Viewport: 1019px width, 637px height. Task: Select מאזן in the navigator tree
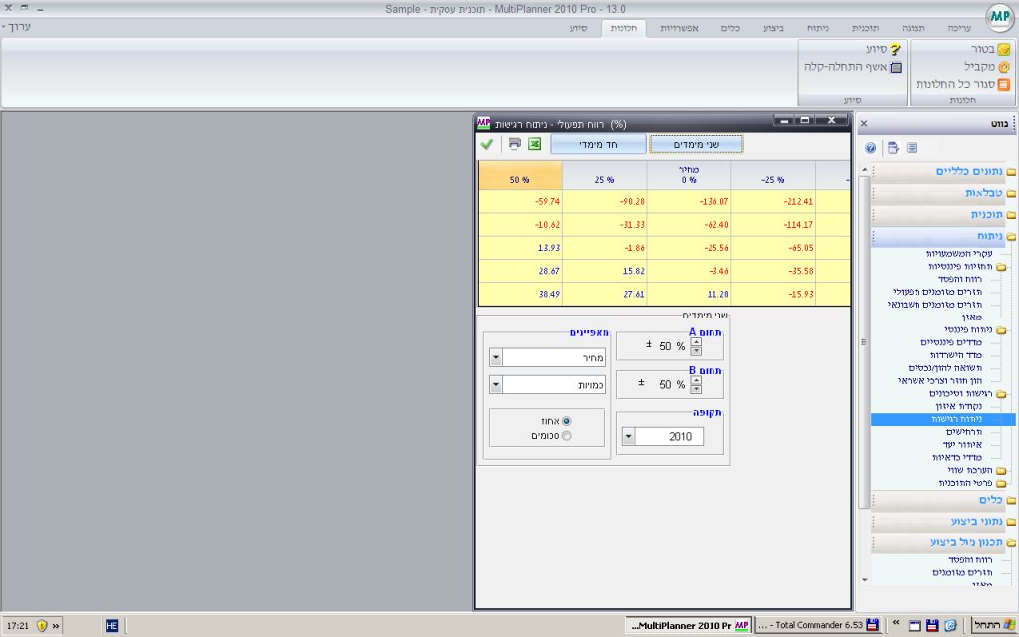click(x=972, y=318)
